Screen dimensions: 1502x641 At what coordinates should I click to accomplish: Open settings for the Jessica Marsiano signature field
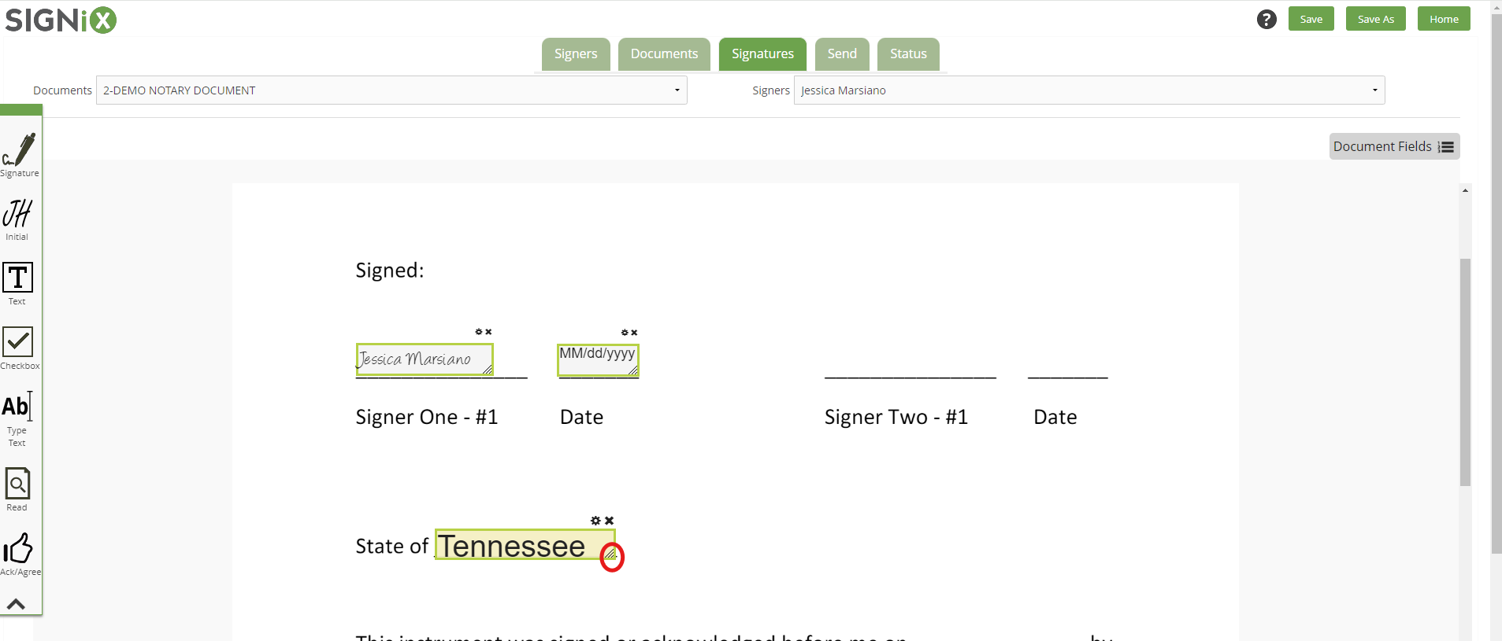[477, 332]
